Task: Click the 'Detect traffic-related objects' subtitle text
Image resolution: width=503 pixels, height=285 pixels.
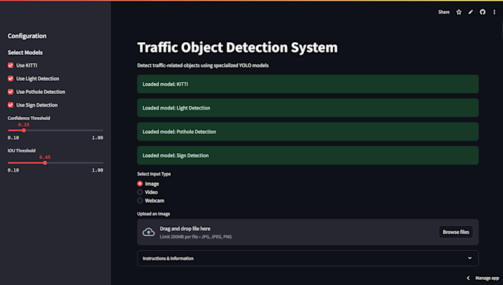Action: click(x=203, y=65)
